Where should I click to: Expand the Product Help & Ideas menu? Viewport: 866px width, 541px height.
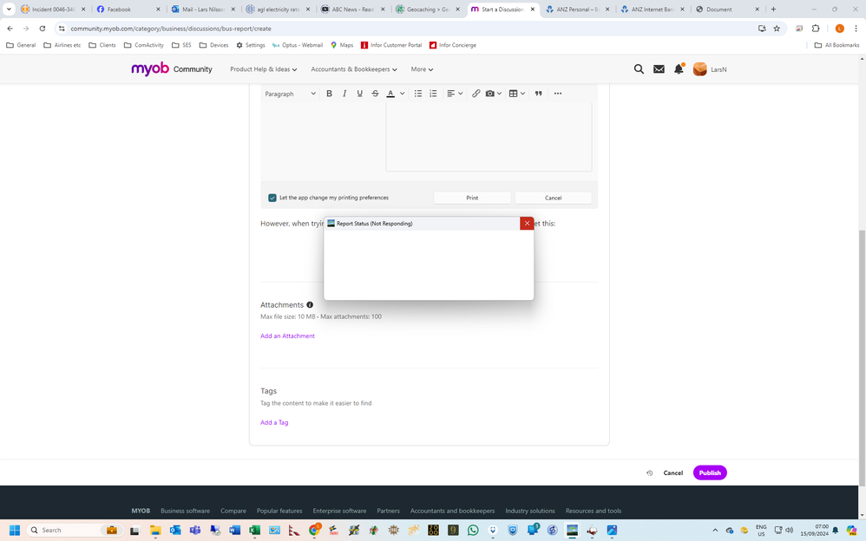[x=263, y=69]
